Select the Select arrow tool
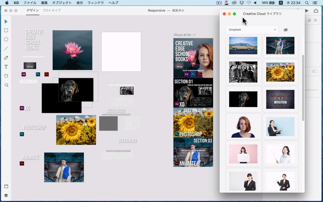Image resolution: width=323 pixels, height=202 pixels. pyautogui.click(x=6, y=21)
